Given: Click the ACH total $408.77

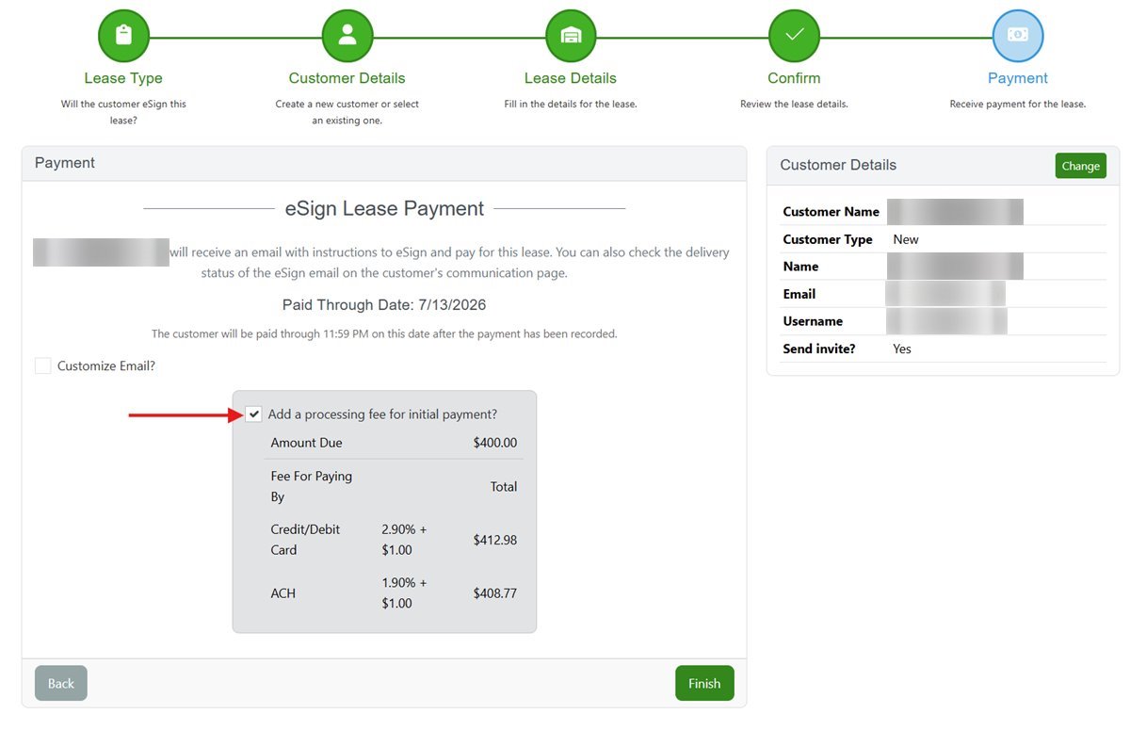Looking at the screenshot, I should coord(495,593).
